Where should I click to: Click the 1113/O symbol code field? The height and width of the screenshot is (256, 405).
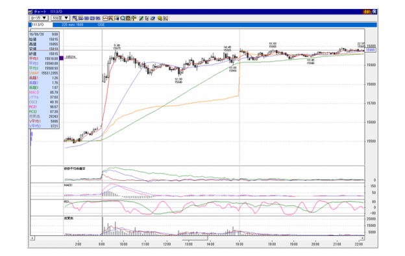click(x=42, y=25)
